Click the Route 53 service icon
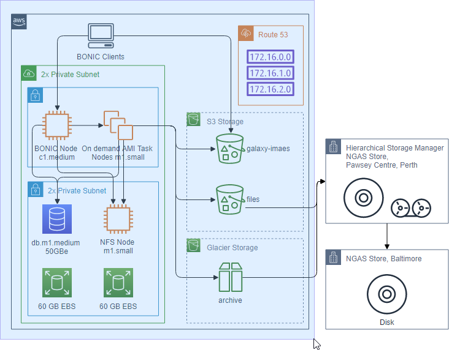The image size is (449, 350). click(246, 34)
